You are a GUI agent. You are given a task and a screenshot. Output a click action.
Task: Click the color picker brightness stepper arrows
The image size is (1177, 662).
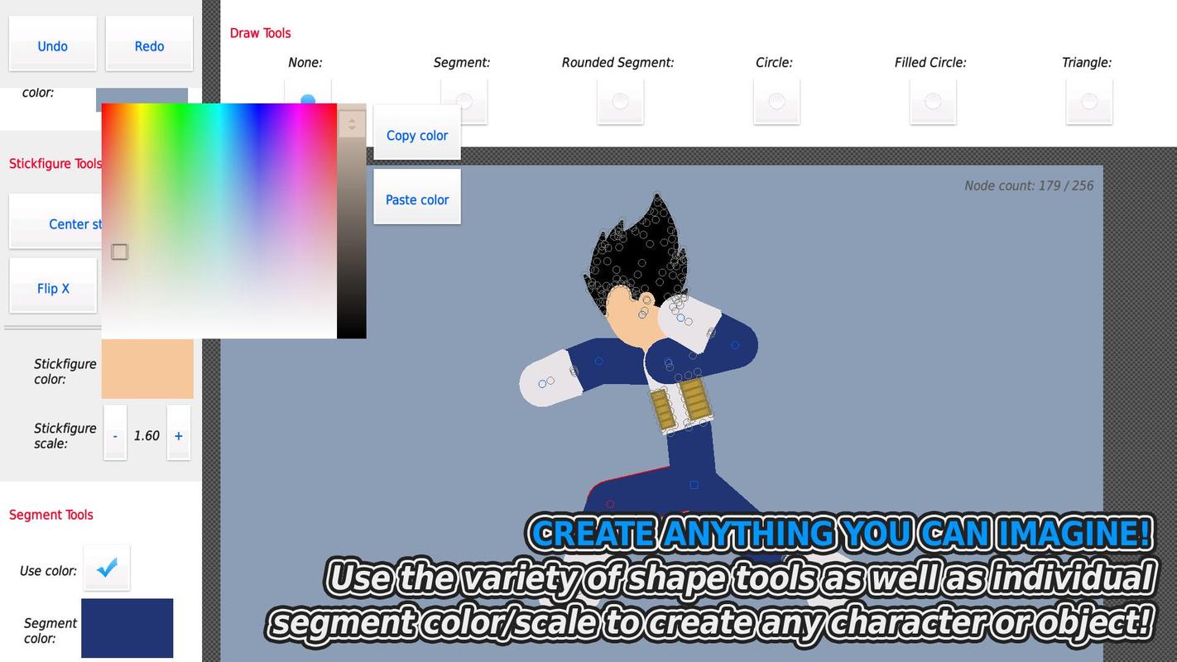coord(352,124)
